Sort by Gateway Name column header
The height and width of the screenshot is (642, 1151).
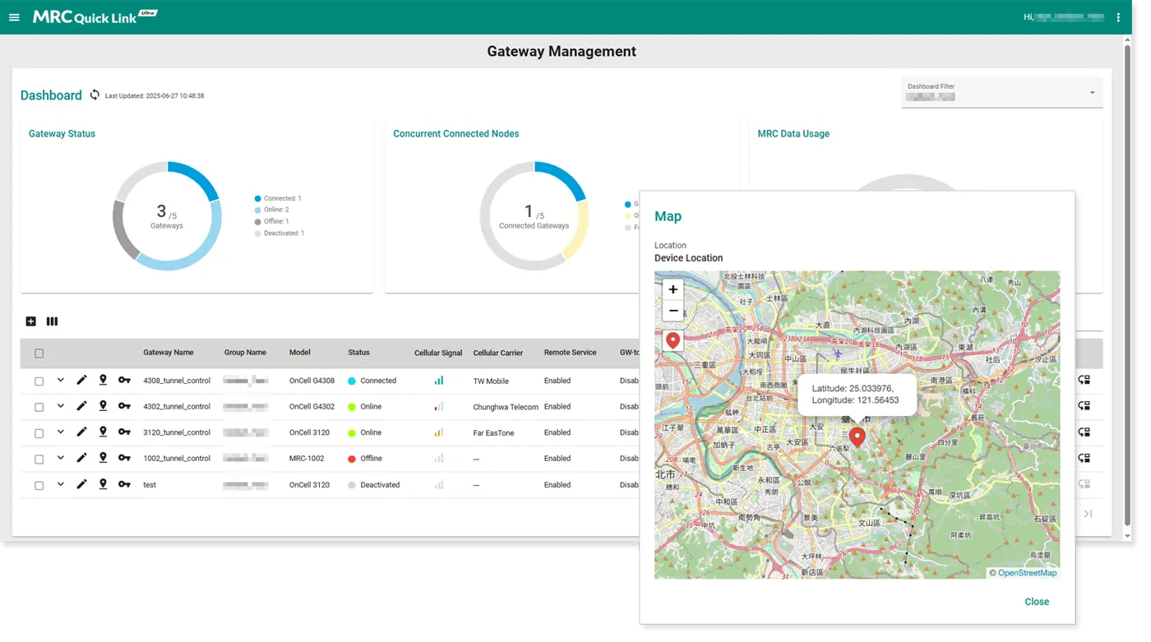pos(169,353)
